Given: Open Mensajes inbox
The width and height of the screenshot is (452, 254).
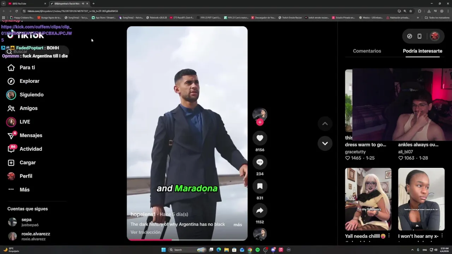Looking at the screenshot, I should [x=25, y=135].
